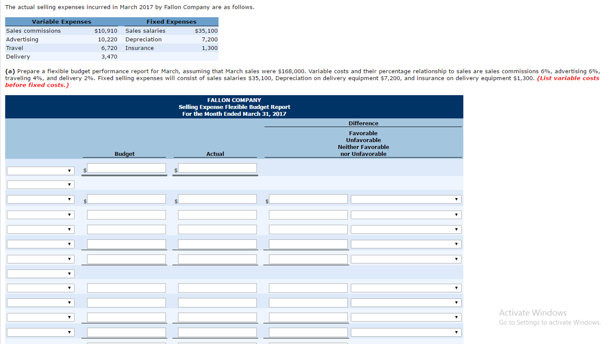Click the third row Actual input field

coord(217,199)
